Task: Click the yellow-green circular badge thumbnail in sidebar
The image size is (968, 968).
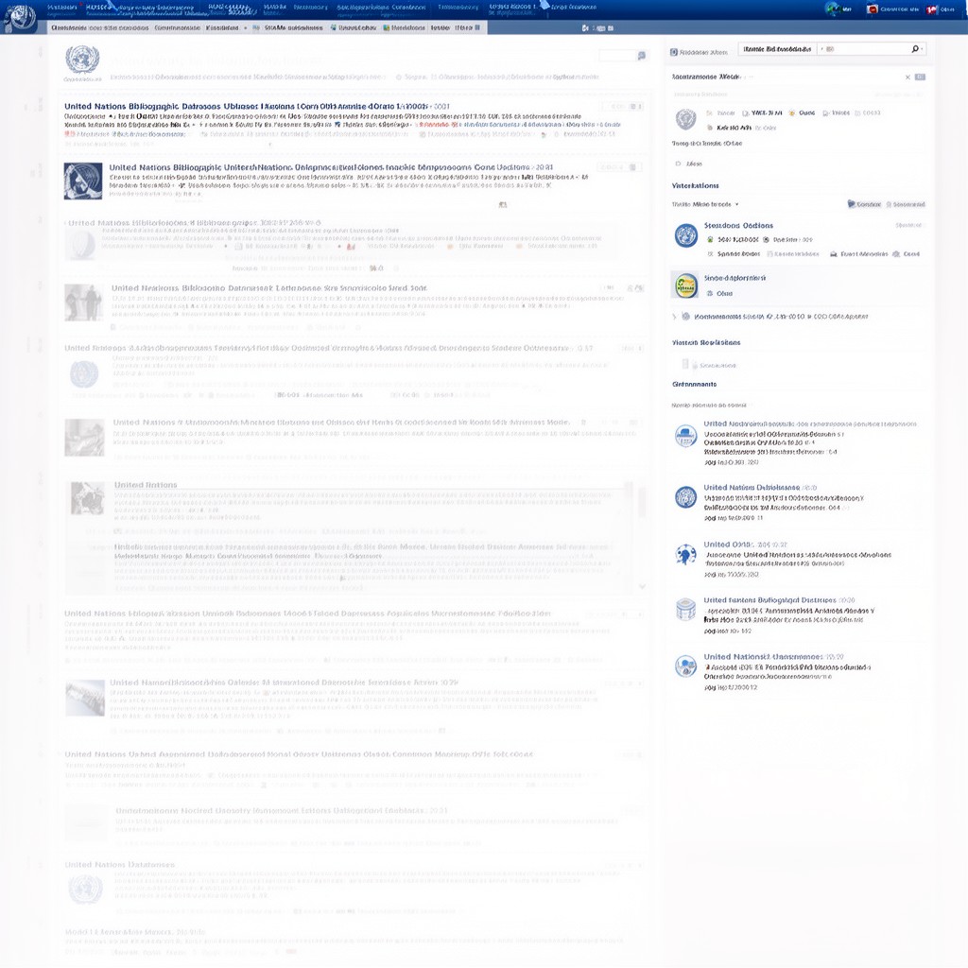Action: pos(685,285)
